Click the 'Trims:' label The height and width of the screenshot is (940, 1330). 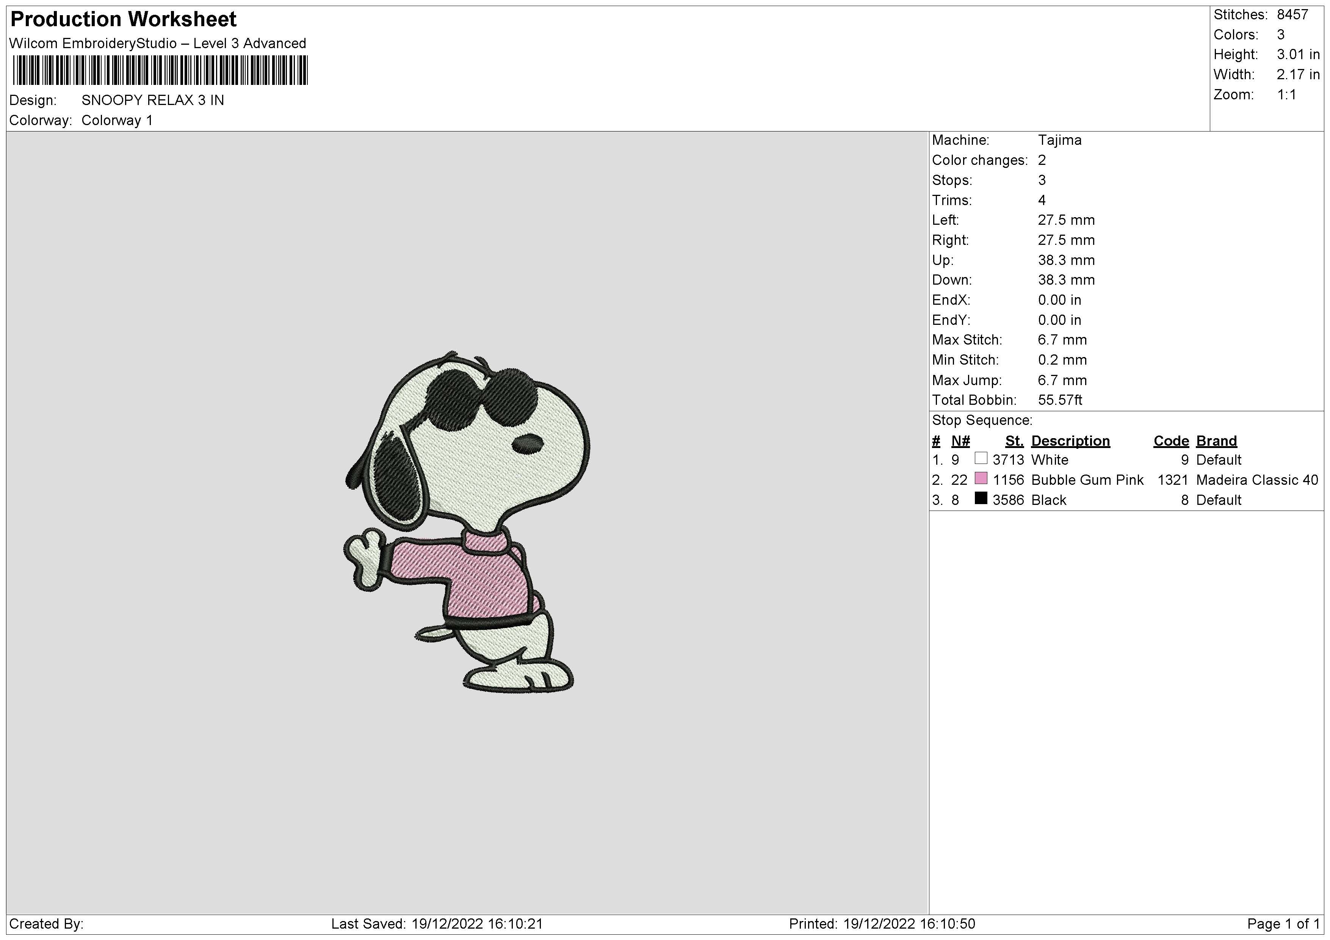click(952, 201)
